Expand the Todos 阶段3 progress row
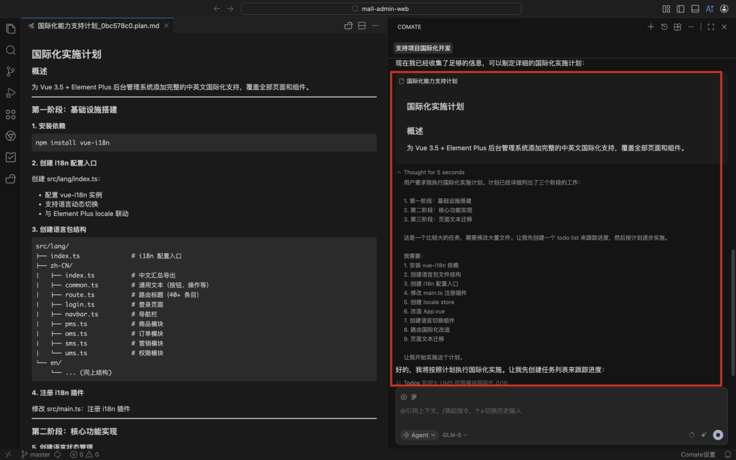 [452, 382]
